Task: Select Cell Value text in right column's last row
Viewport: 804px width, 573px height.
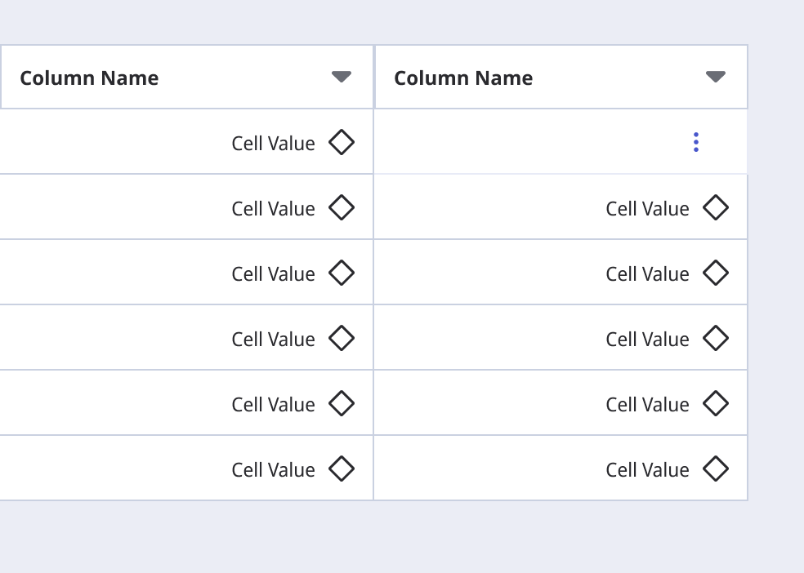Action: pyautogui.click(x=648, y=470)
